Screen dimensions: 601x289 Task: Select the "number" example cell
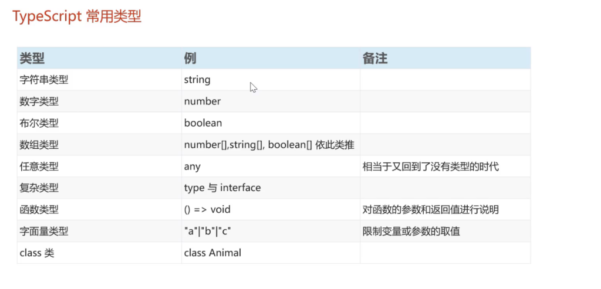(202, 101)
